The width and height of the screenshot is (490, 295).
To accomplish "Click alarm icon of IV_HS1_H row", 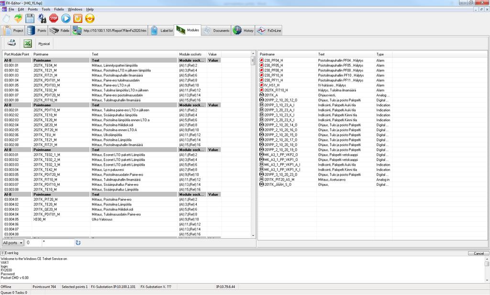I will coord(262,85).
